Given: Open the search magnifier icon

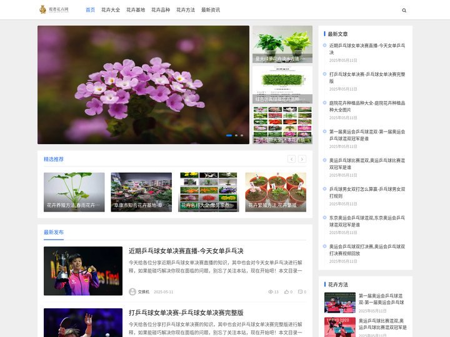Looking at the screenshot, I should [404, 11].
